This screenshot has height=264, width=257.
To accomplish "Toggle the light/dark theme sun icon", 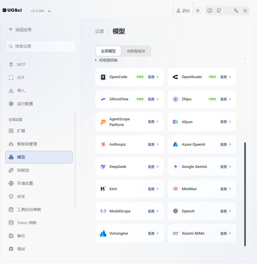I will [x=245, y=11].
